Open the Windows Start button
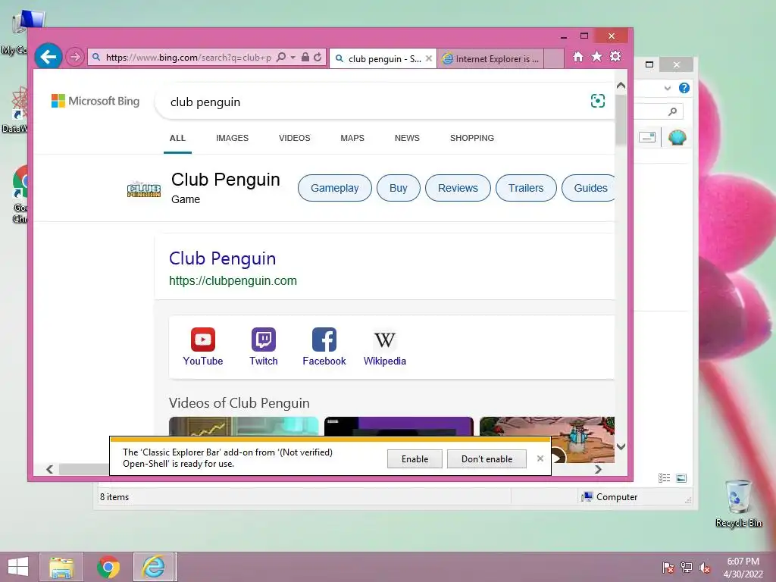 (18, 567)
